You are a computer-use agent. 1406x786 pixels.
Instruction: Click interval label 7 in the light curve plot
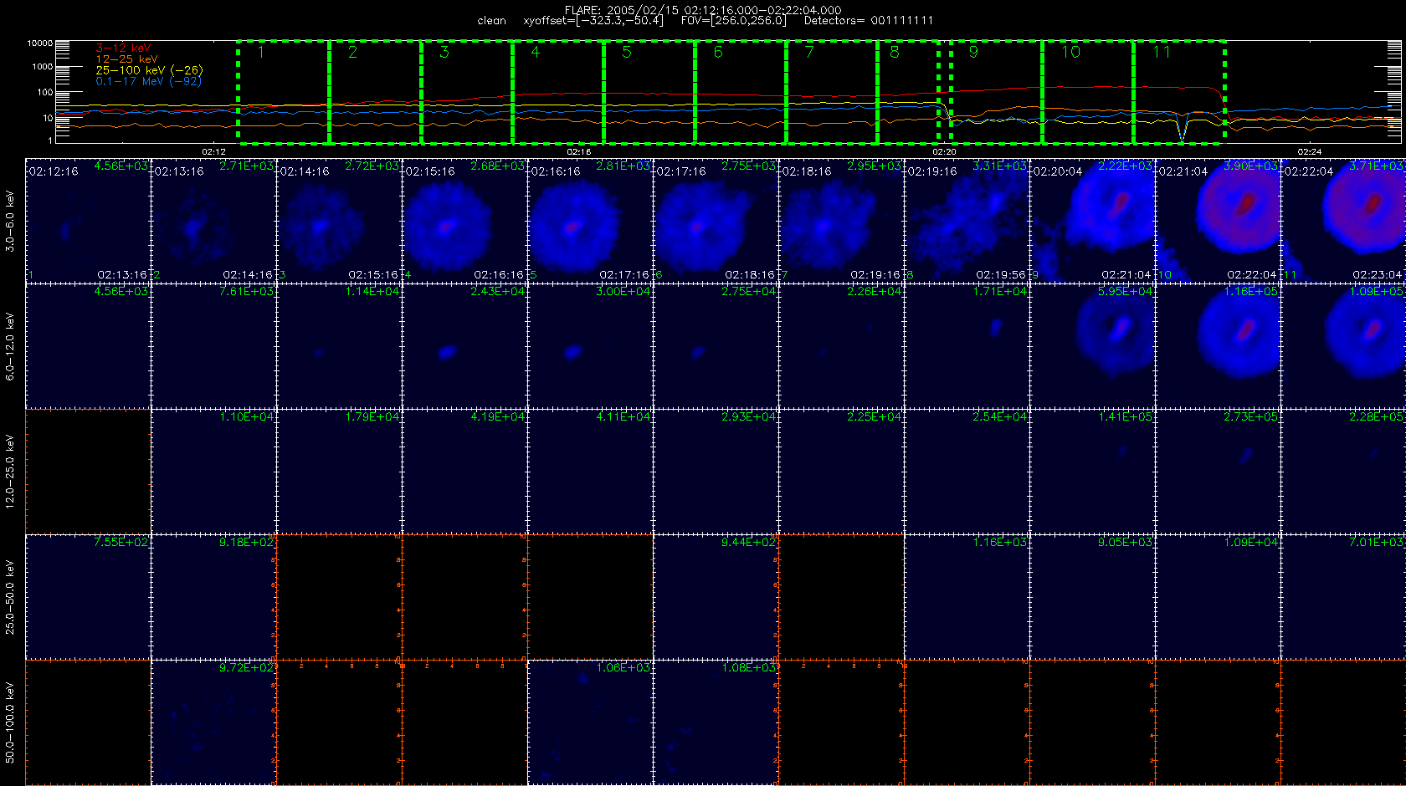pyautogui.click(x=809, y=52)
